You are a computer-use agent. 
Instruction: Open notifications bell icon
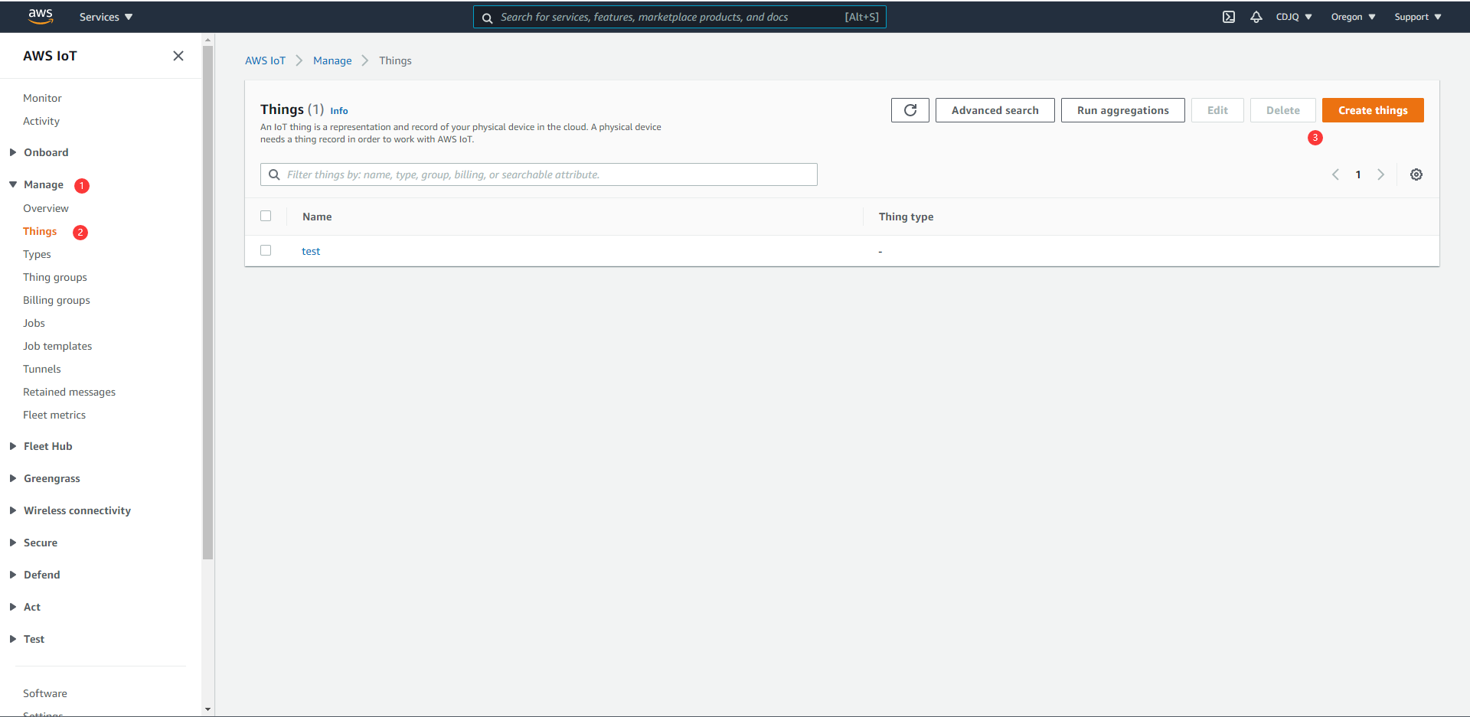(1256, 17)
